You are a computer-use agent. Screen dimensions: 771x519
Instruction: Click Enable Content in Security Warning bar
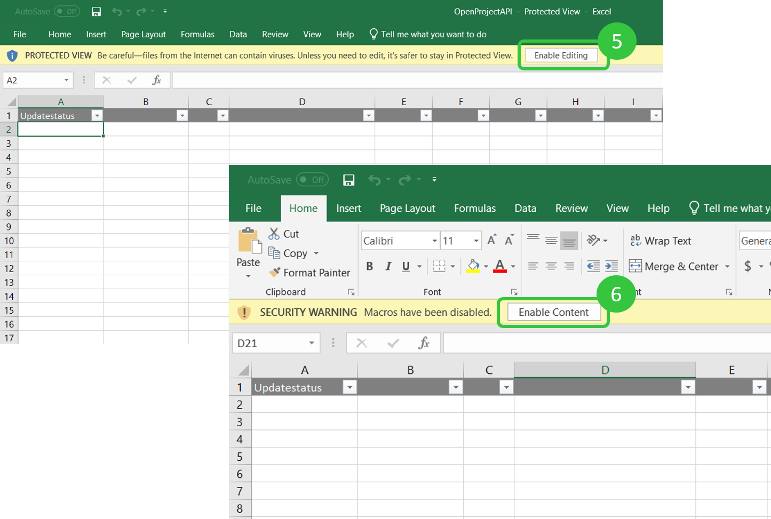(553, 313)
